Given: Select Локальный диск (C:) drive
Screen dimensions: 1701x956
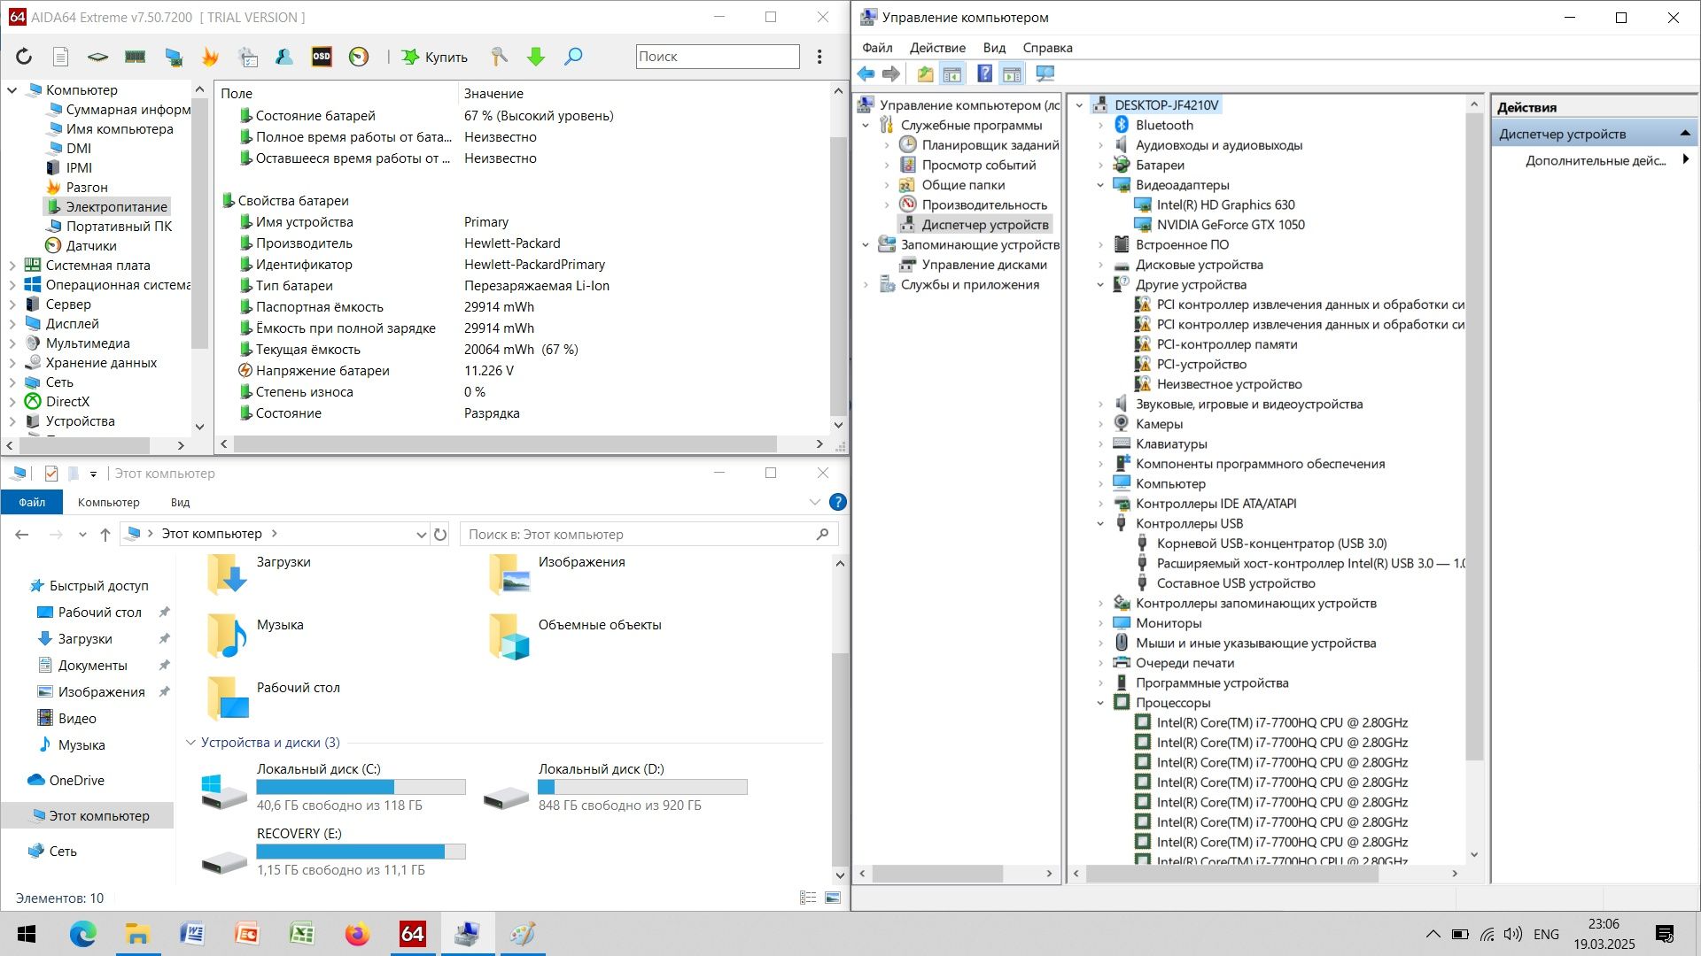Looking at the screenshot, I should click(x=332, y=787).
